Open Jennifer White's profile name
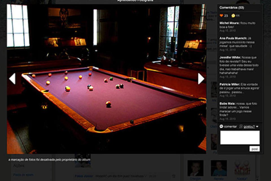This screenshot has width=271, height=181. point(230,57)
